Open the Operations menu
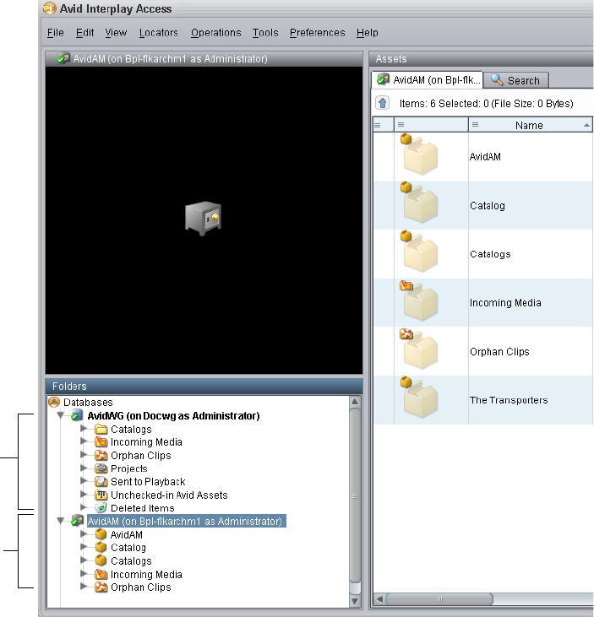 tap(215, 33)
